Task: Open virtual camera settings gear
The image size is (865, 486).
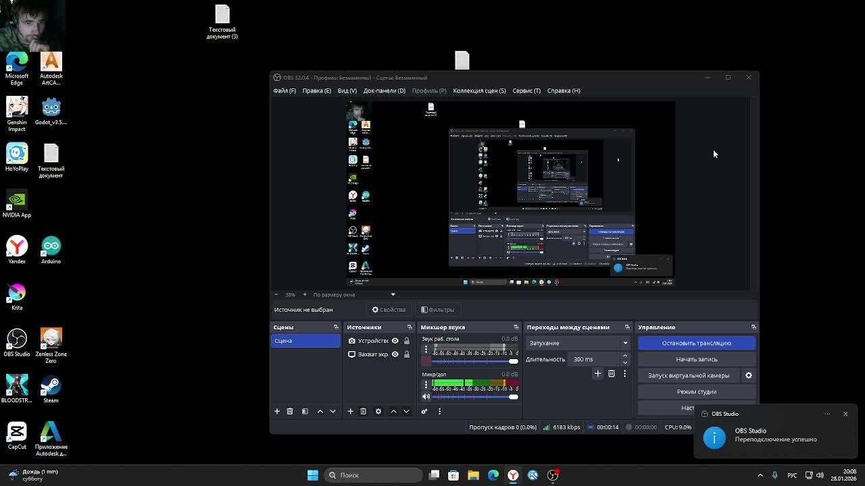Action: (748, 375)
